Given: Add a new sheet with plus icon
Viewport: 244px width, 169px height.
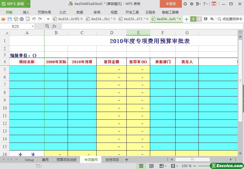Looking at the screenshot, I should [x=127, y=160].
